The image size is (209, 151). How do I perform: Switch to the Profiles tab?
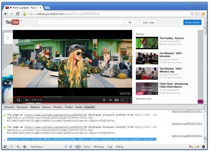(x=69, y=107)
